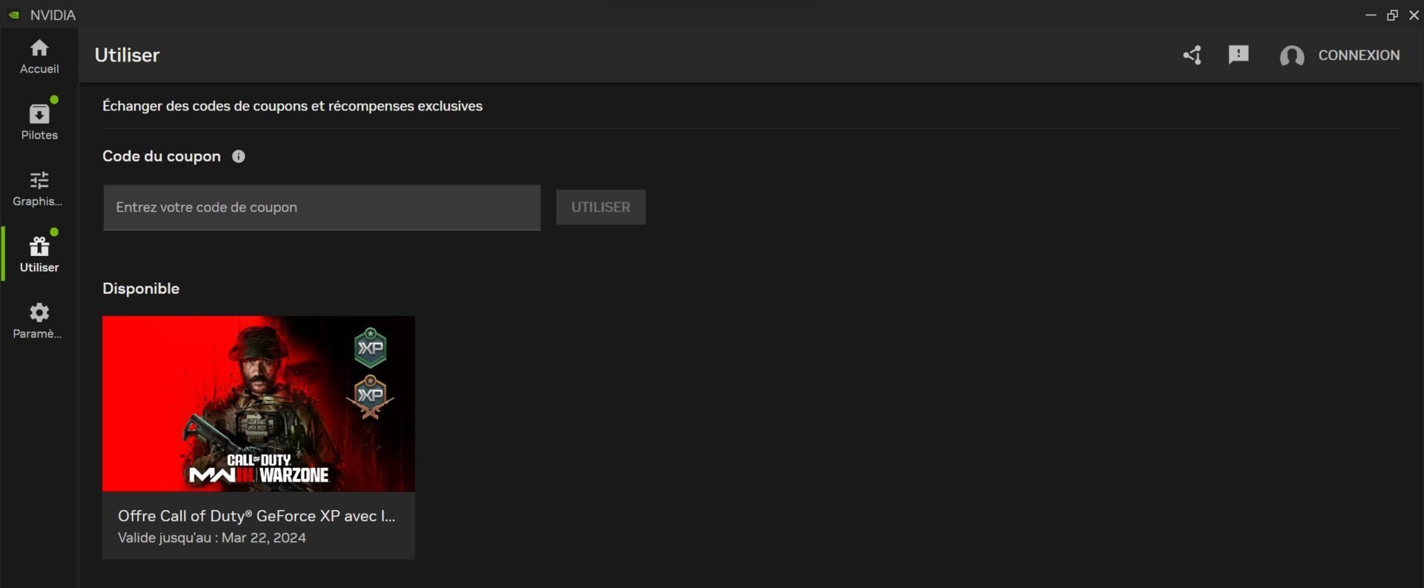1424x588 pixels.
Task: Click the user avatar icon
Action: click(1292, 56)
